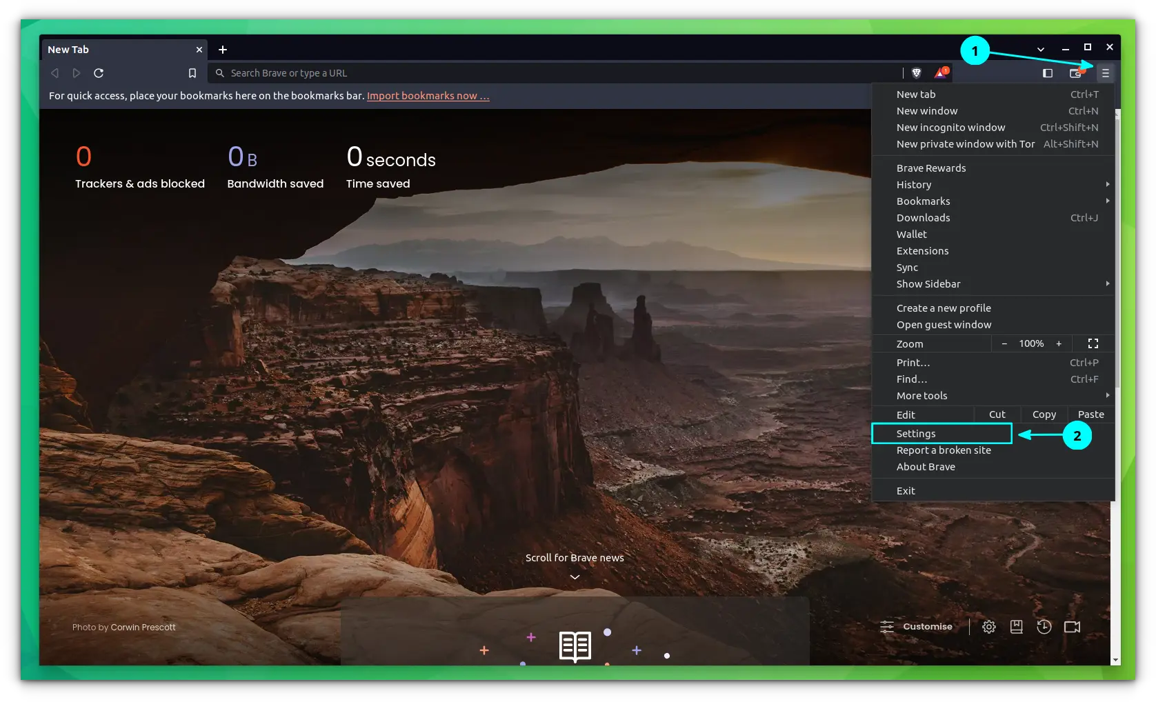Go back to previous page
The width and height of the screenshot is (1156, 702).
[54, 73]
